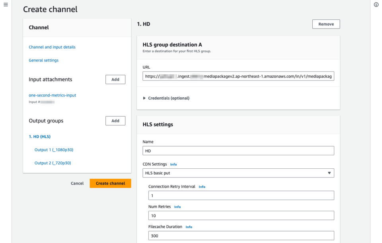Add another output group
This screenshot has height=243, width=382.
[x=115, y=121]
